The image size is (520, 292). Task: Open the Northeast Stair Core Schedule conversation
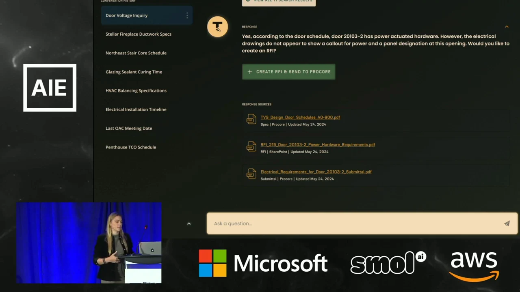[x=136, y=53]
